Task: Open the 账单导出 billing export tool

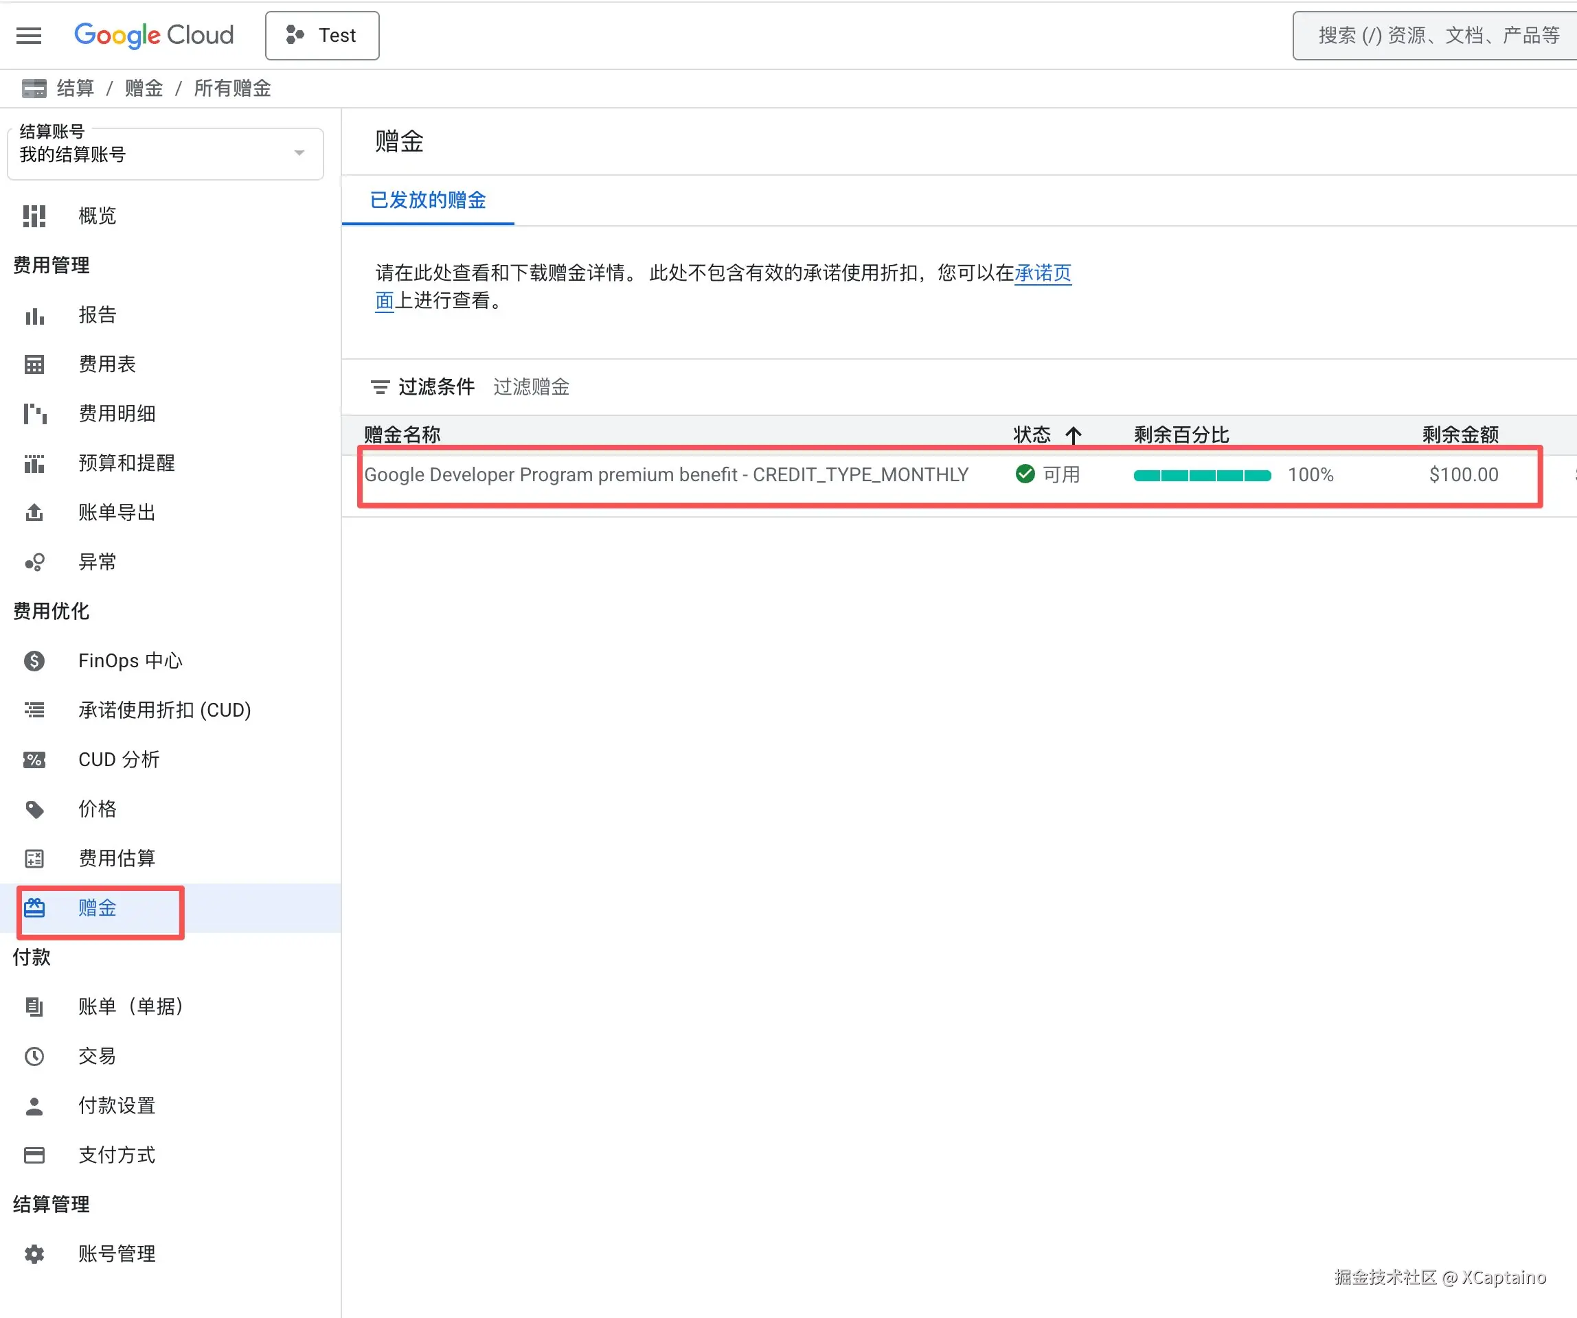Action: click(x=116, y=513)
